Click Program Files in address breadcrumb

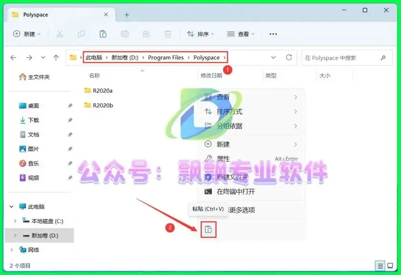pyautogui.click(x=166, y=58)
